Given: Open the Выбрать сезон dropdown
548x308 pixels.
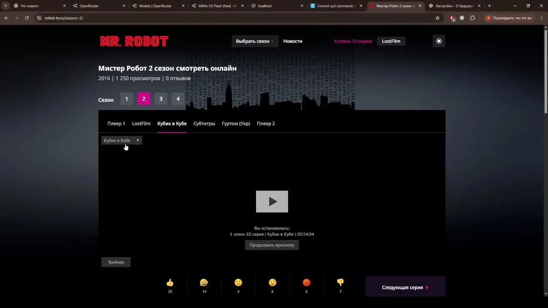Looking at the screenshot, I should click(255, 41).
